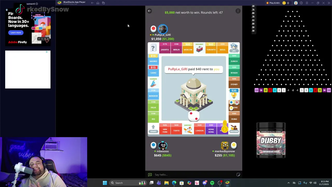Open the BlueStacks hamburger menu
The image size is (332, 187).
click(x=307, y=3)
